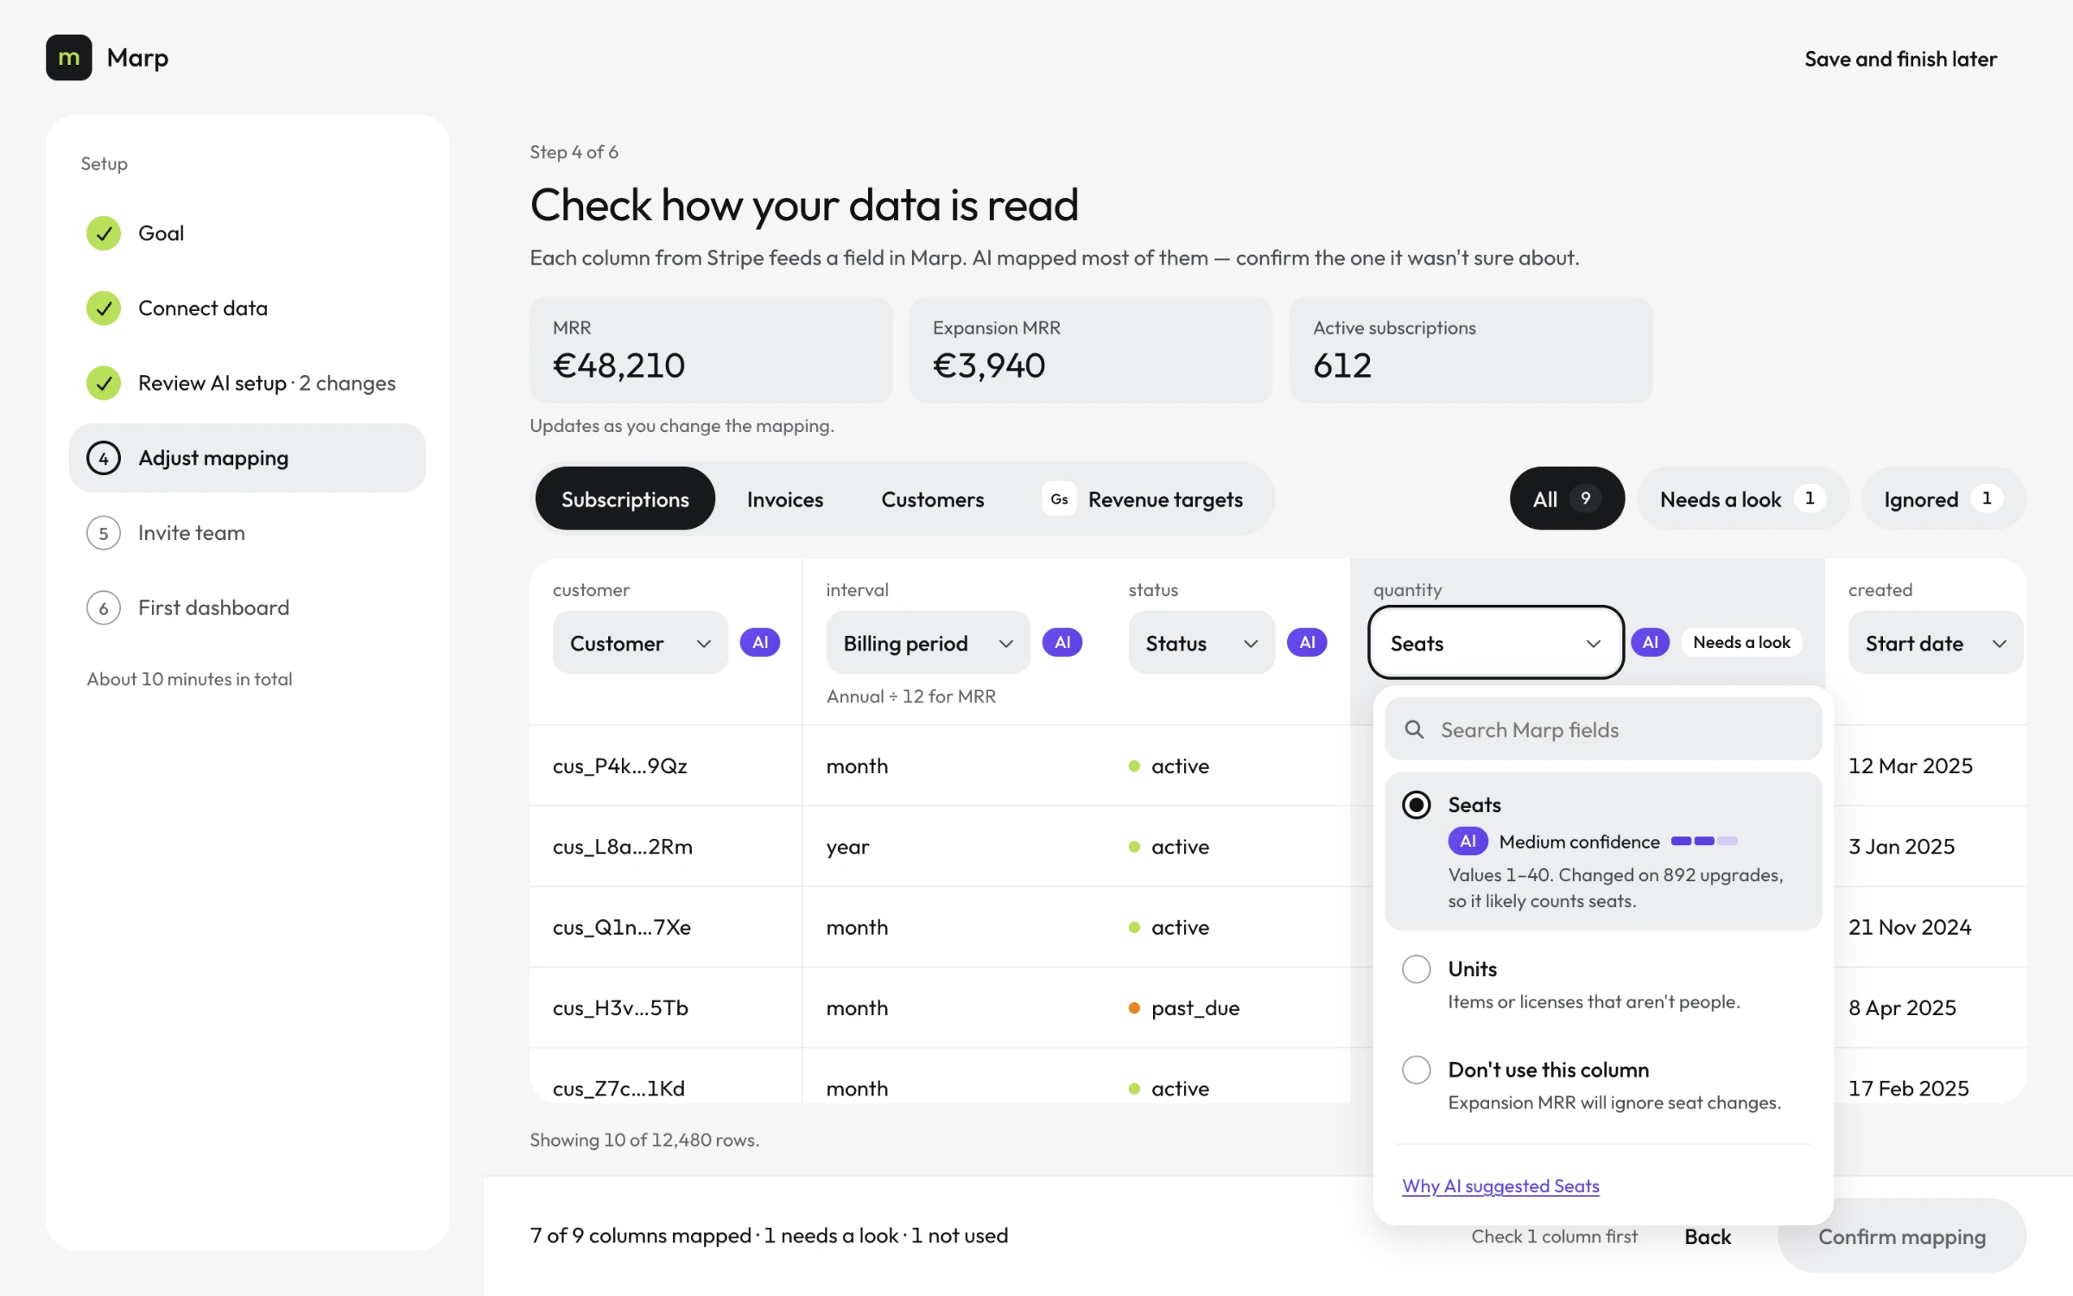
Task: Click 'Showing 10 of 12,480 rows' text
Action: pyautogui.click(x=644, y=1140)
